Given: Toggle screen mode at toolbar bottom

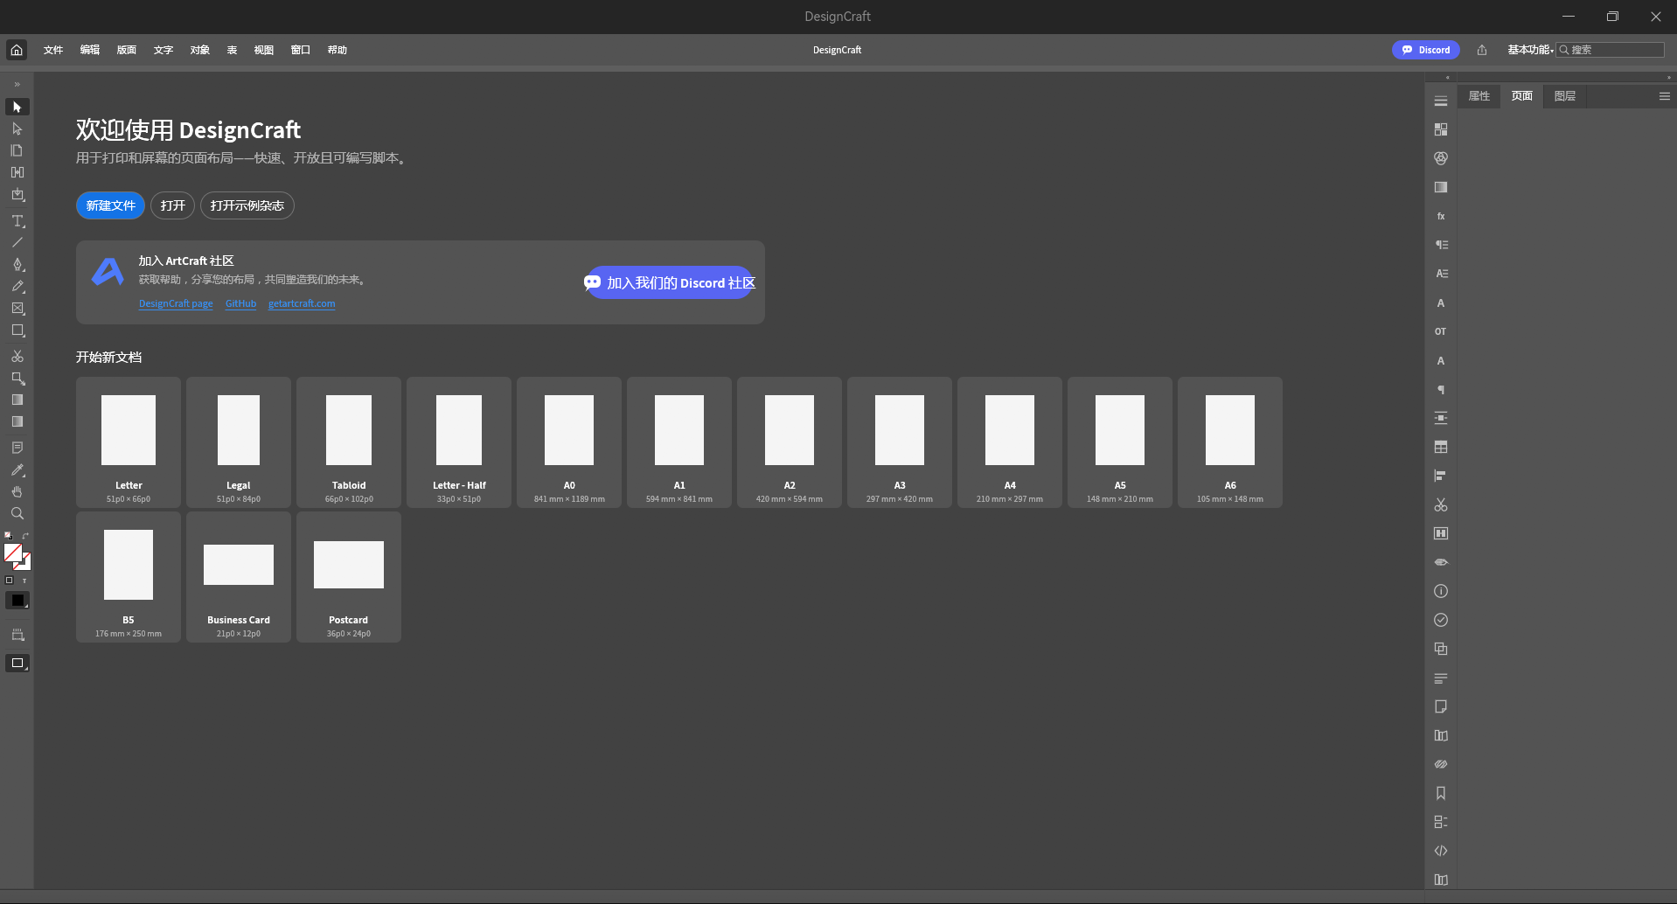Looking at the screenshot, I should (x=17, y=663).
